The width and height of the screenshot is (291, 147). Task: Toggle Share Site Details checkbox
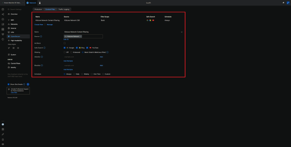point(8,84)
